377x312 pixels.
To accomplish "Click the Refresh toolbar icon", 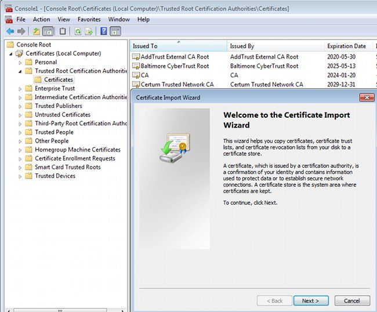I will 77,31.
